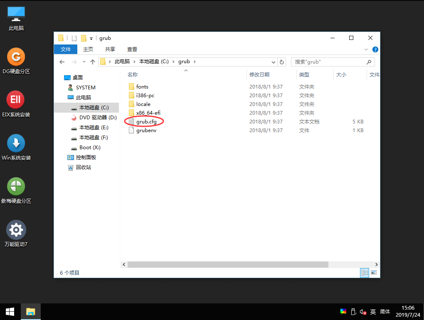424x320 pixels.
Task: Open the blue Help icon
Action: (x=375, y=49)
